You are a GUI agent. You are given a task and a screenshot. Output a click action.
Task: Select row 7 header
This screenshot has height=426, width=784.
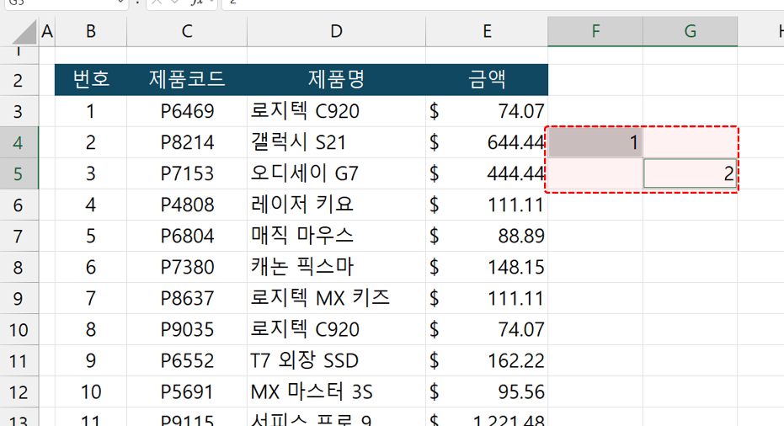[19, 236]
